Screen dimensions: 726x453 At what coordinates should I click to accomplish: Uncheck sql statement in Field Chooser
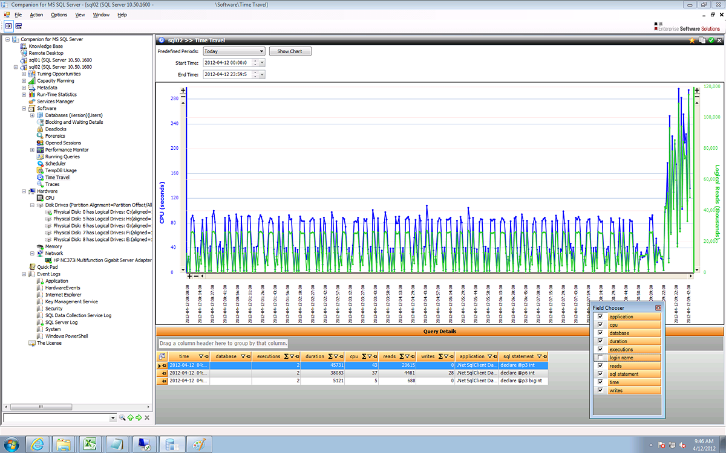[600, 374]
